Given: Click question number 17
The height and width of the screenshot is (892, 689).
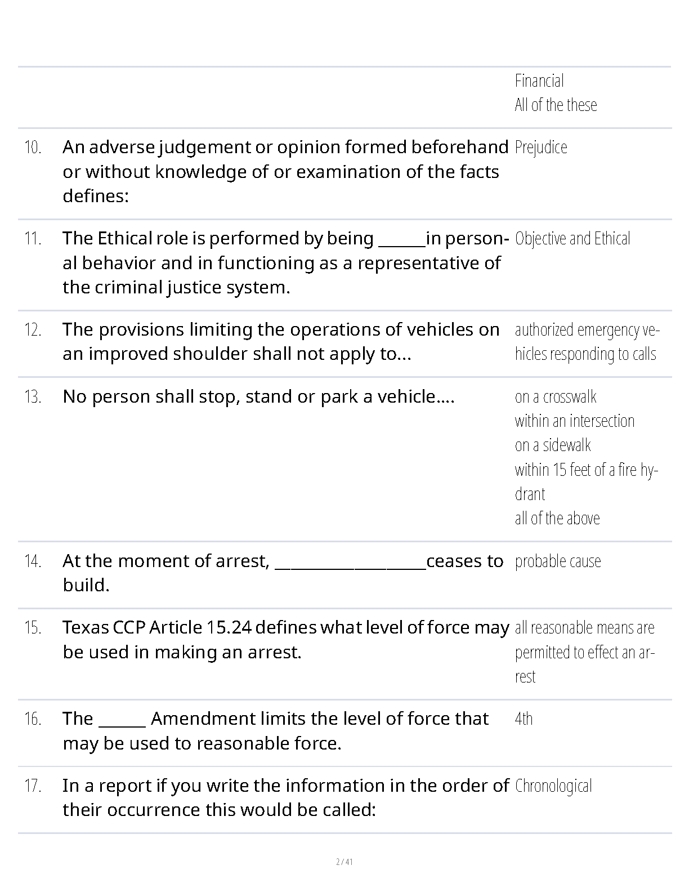Looking at the screenshot, I should tap(33, 786).
